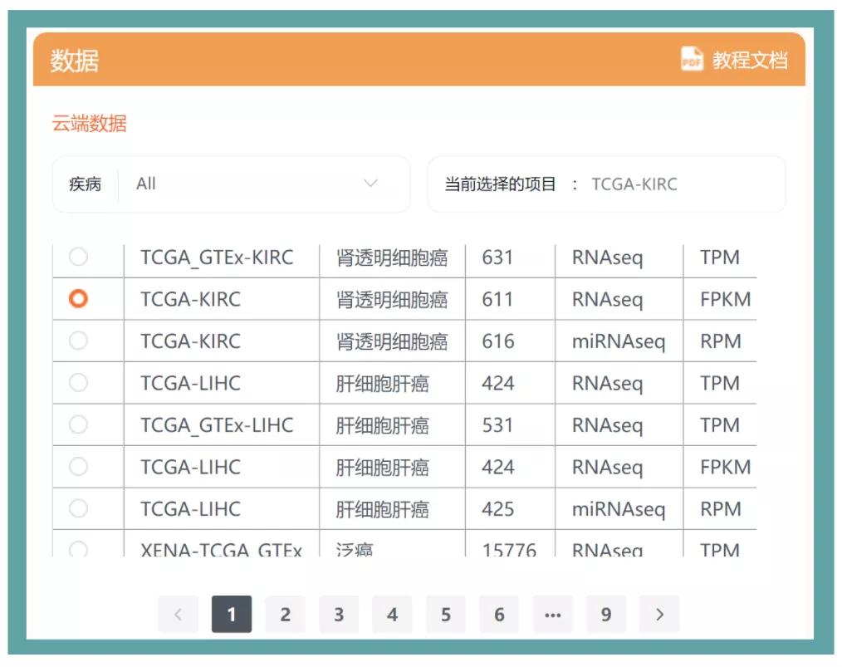Screen dimensions: 842x667
Task: Select the TCGA-LIHC miRNAseq dataset radio button
Action: tap(79, 508)
